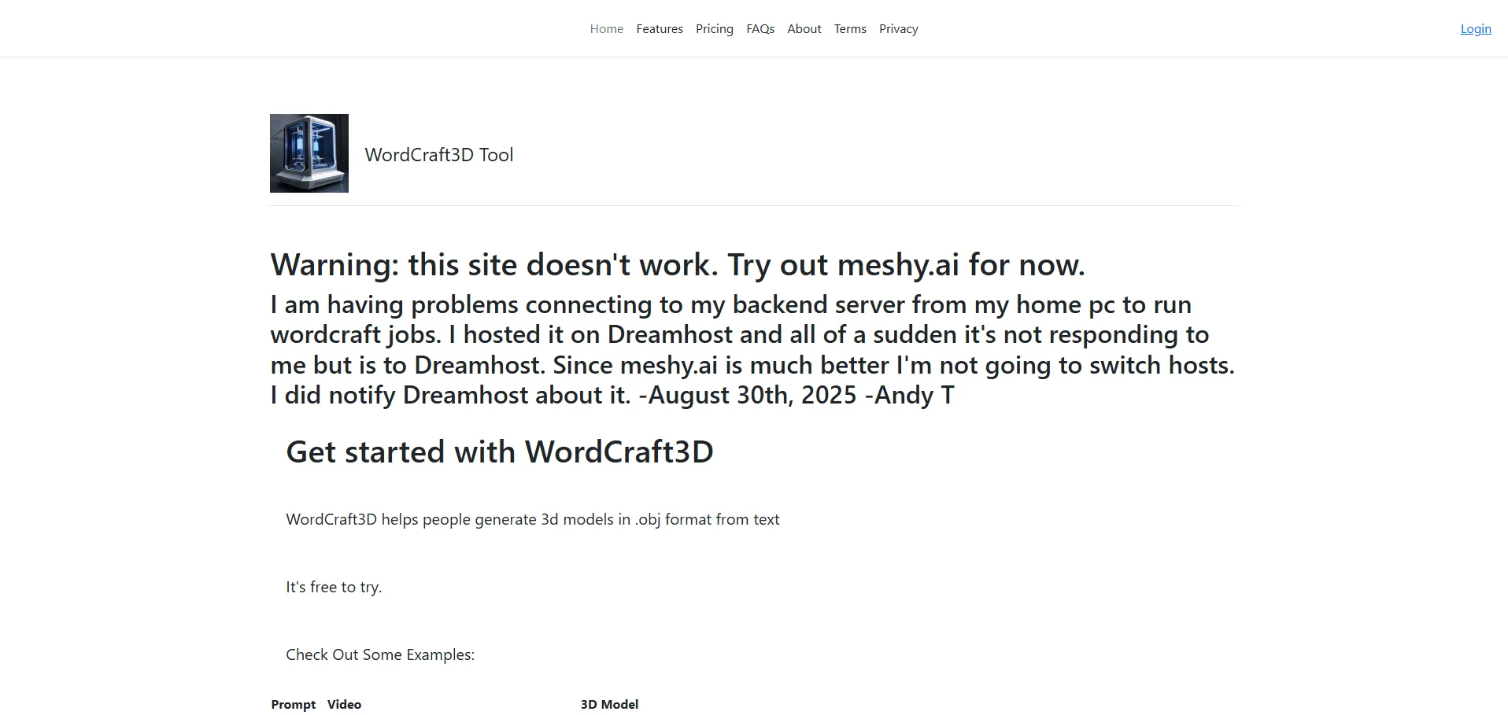Click the warning heading mentioning meshy.ai

[x=677, y=265]
